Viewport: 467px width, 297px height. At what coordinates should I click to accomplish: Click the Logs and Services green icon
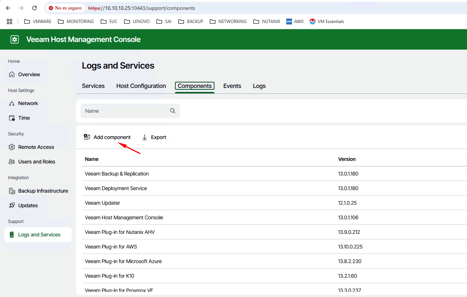click(x=12, y=235)
